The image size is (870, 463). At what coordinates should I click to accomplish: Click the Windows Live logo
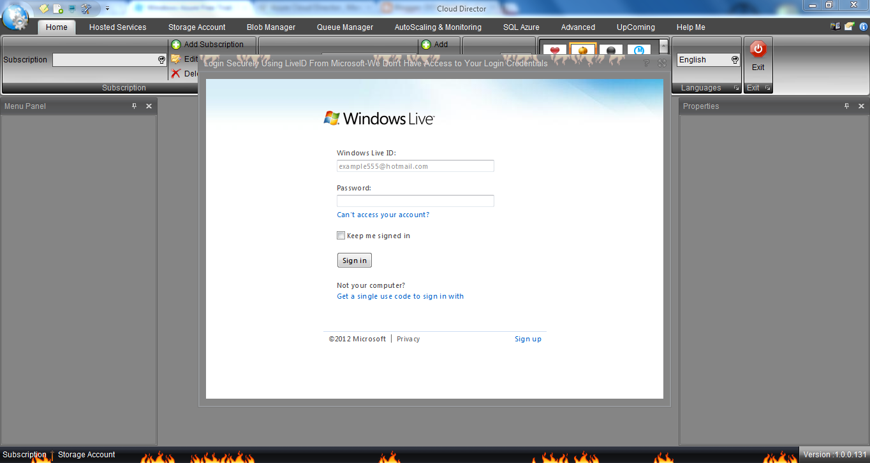tap(379, 118)
